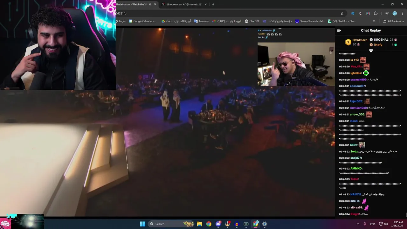Open the (52) Chat Box bookmark
The width and height of the screenshot is (407, 229).
click(x=342, y=21)
